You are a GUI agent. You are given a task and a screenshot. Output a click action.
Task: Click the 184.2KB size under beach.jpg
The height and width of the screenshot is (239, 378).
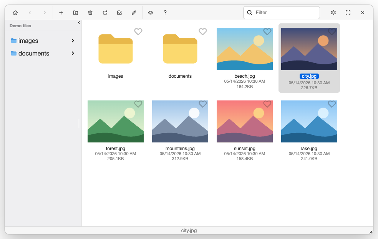pos(245,87)
